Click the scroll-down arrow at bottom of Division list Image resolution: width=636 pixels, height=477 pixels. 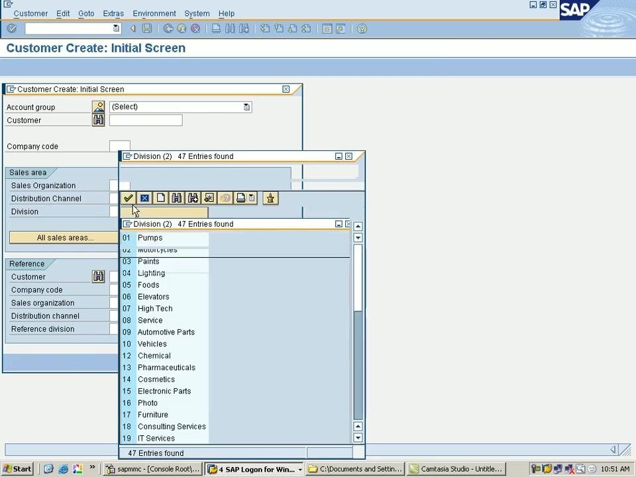358,438
